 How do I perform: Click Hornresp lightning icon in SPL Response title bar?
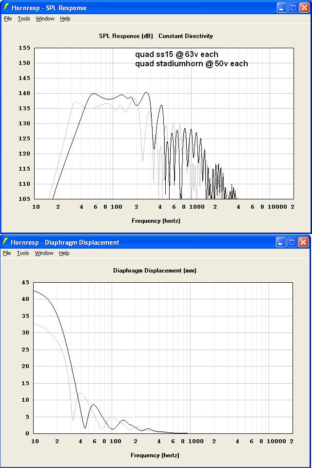6,7
